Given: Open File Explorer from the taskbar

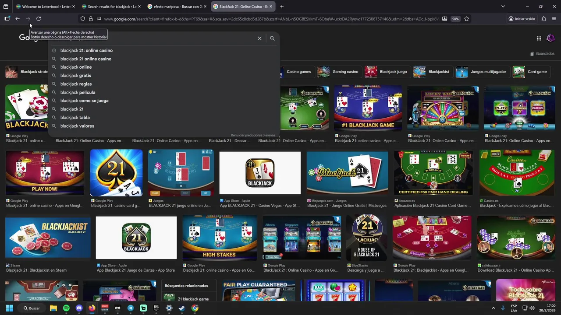Looking at the screenshot, I should coord(53,308).
